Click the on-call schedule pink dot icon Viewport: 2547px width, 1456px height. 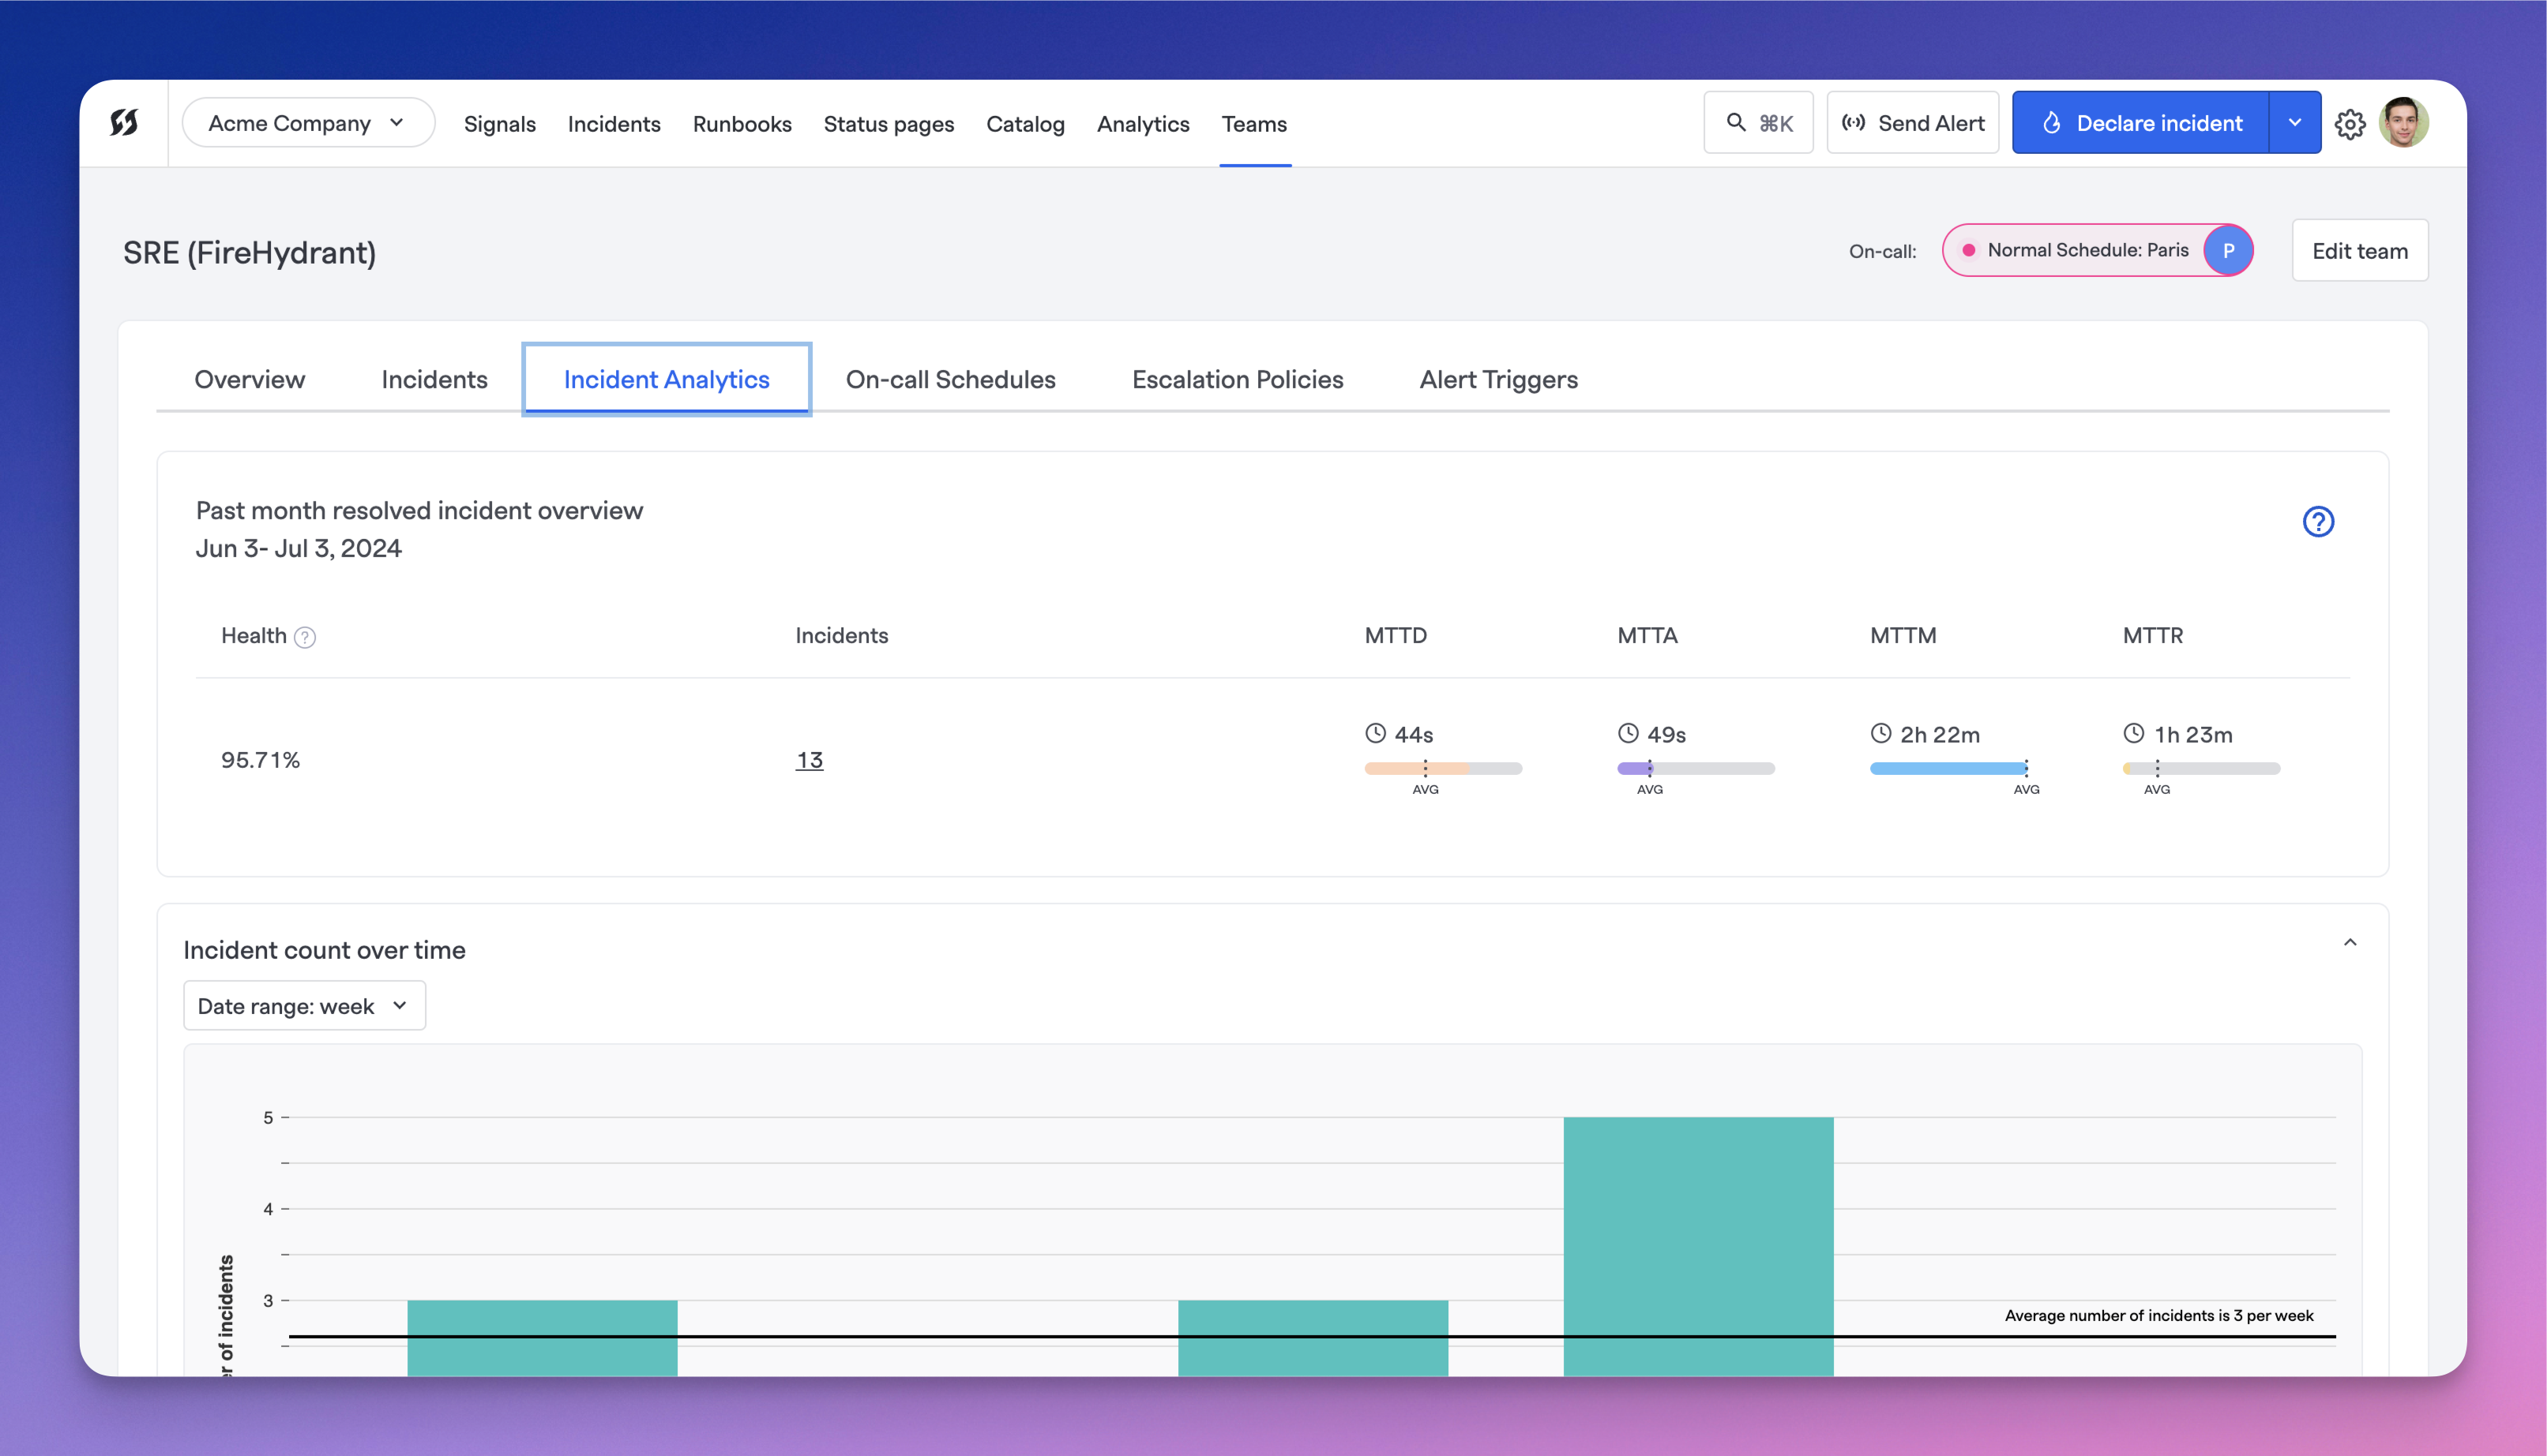click(1971, 250)
